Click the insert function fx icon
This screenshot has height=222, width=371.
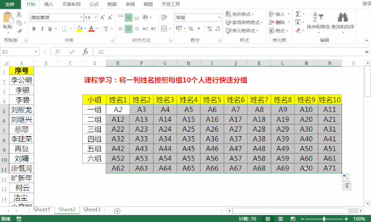pyautogui.click(x=85, y=52)
